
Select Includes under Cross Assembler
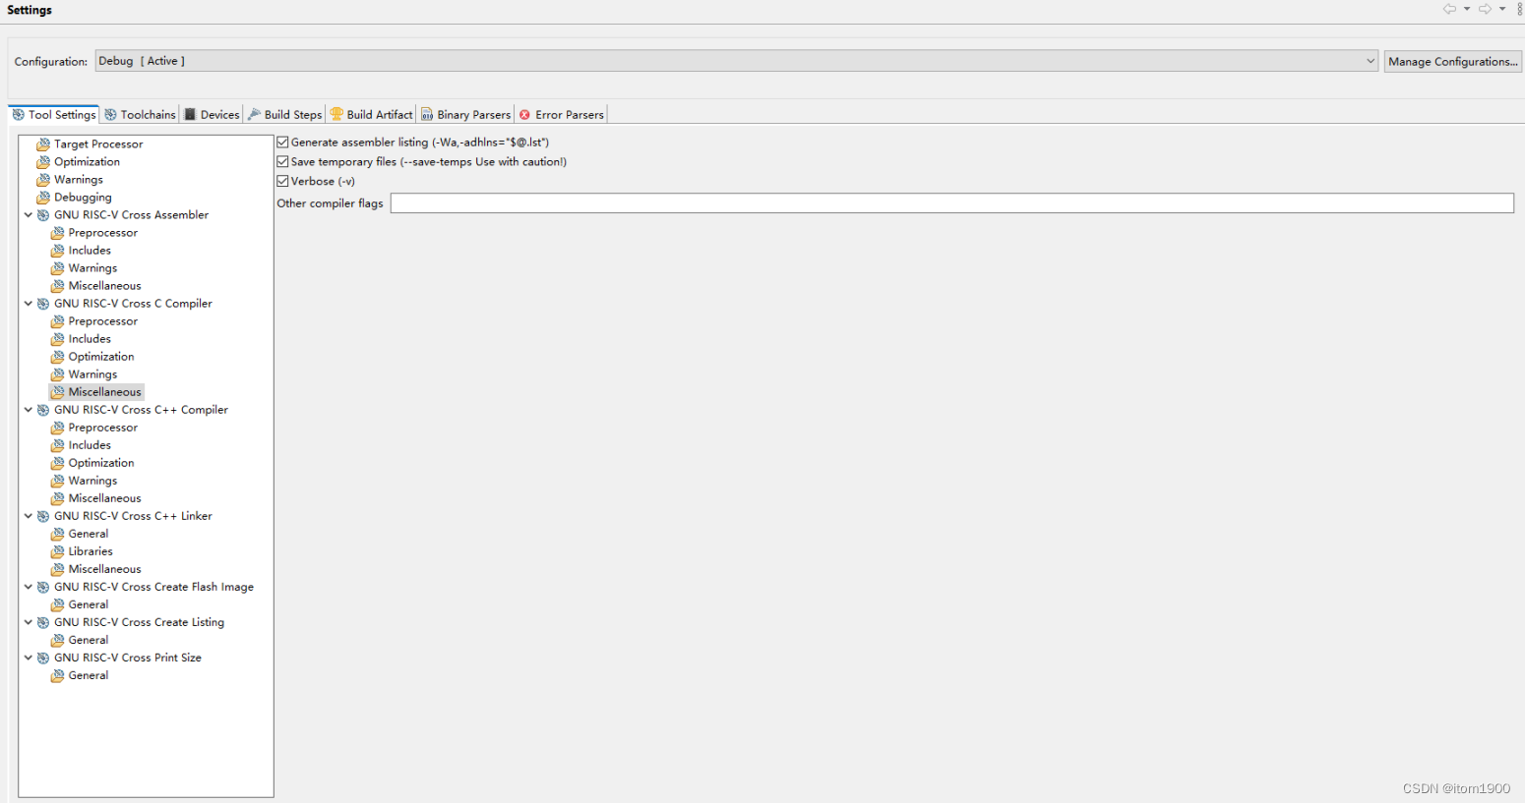tap(90, 251)
